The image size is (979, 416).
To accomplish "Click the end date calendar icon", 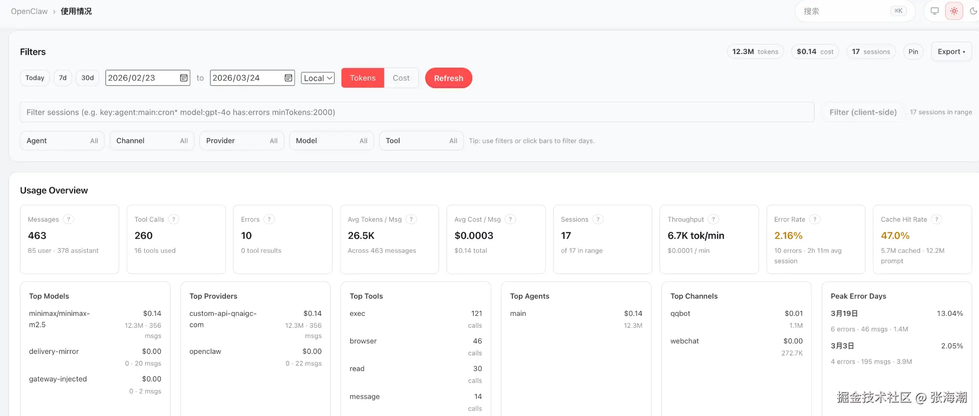I will click(x=288, y=78).
